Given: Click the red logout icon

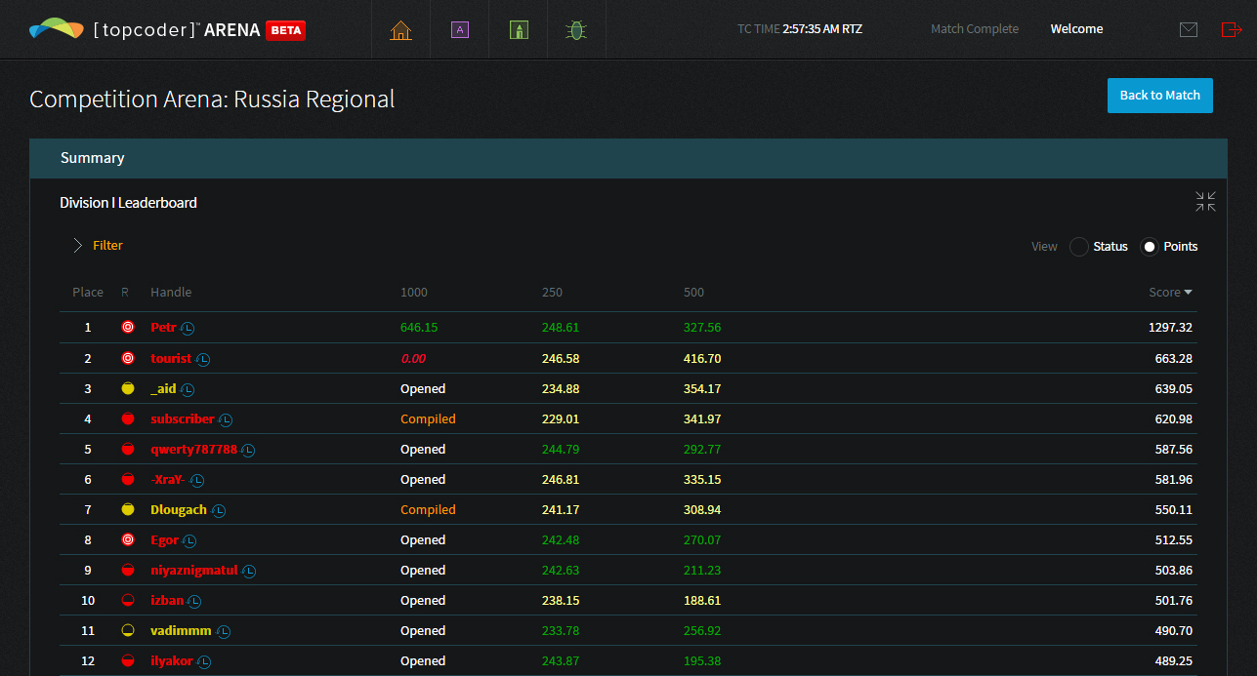Looking at the screenshot, I should tap(1231, 30).
